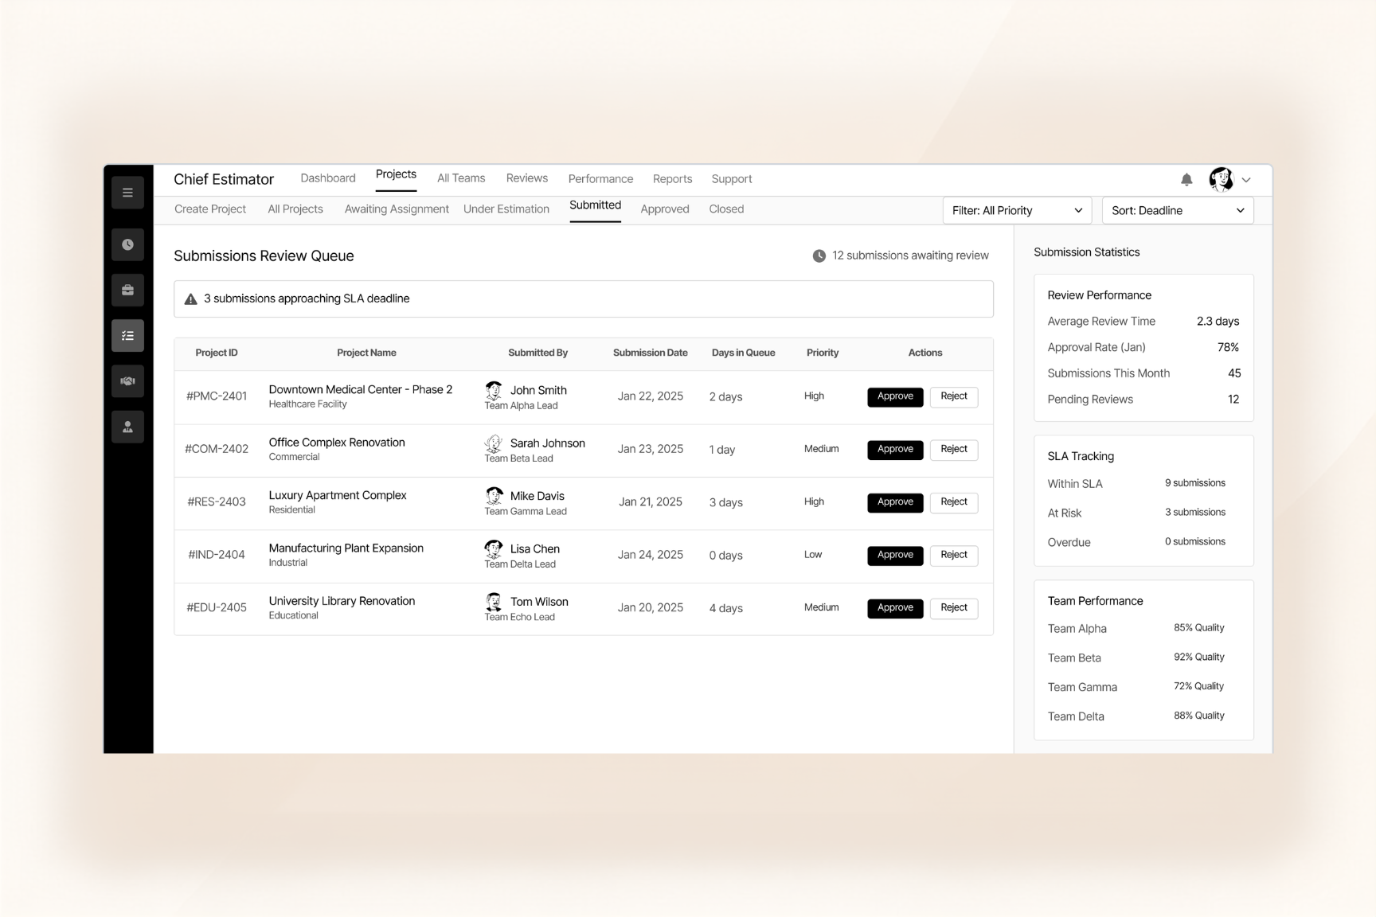1376x917 pixels.
Task: Switch to Closed subtab
Action: [726, 209]
